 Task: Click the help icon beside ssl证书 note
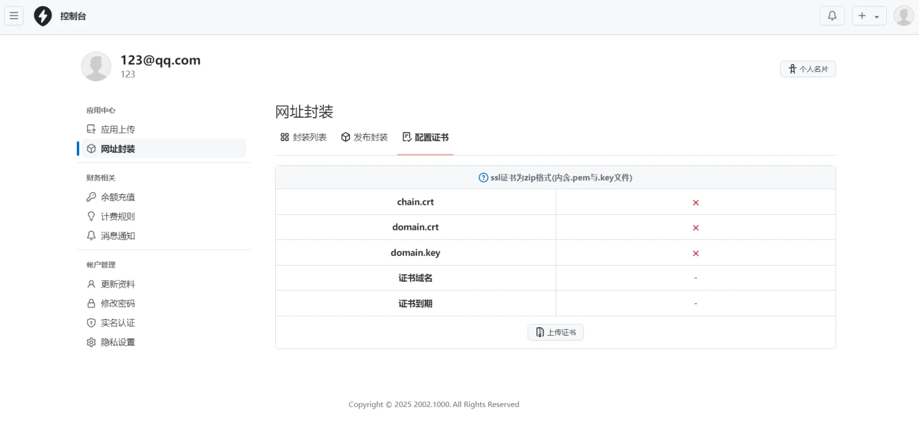point(483,177)
